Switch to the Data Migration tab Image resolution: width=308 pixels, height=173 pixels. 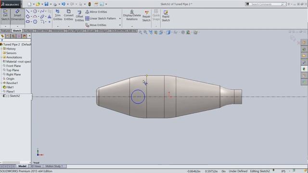[75, 31]
